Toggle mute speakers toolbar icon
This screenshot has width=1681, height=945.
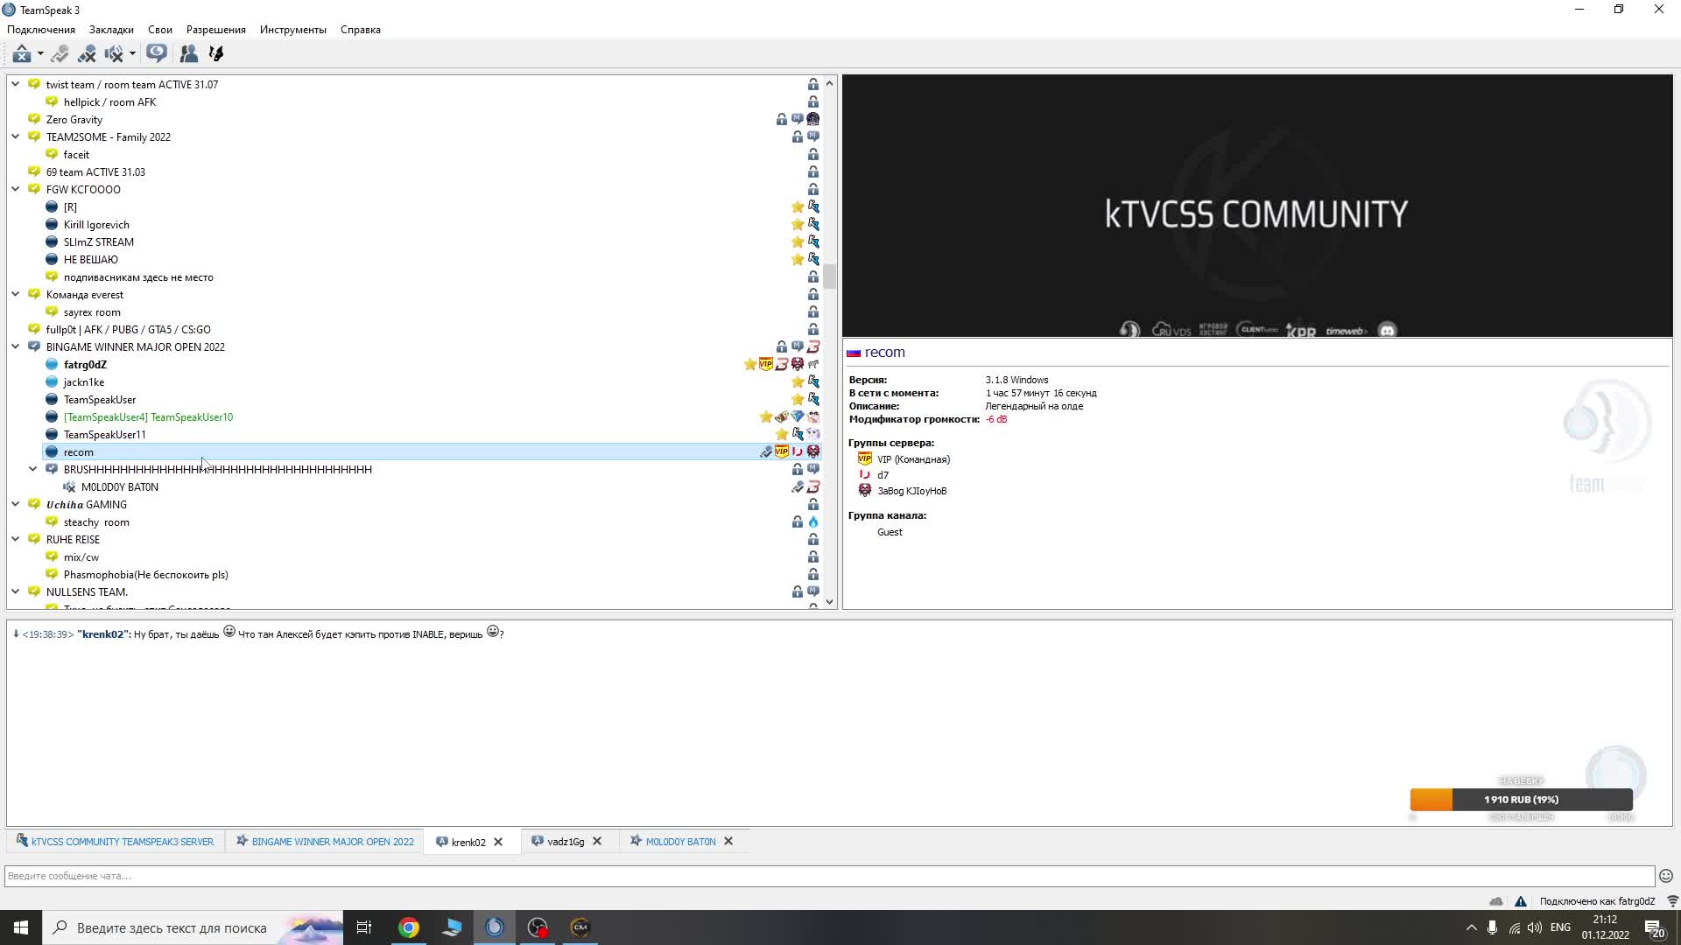pyautogui.click(x=114, y=54)
